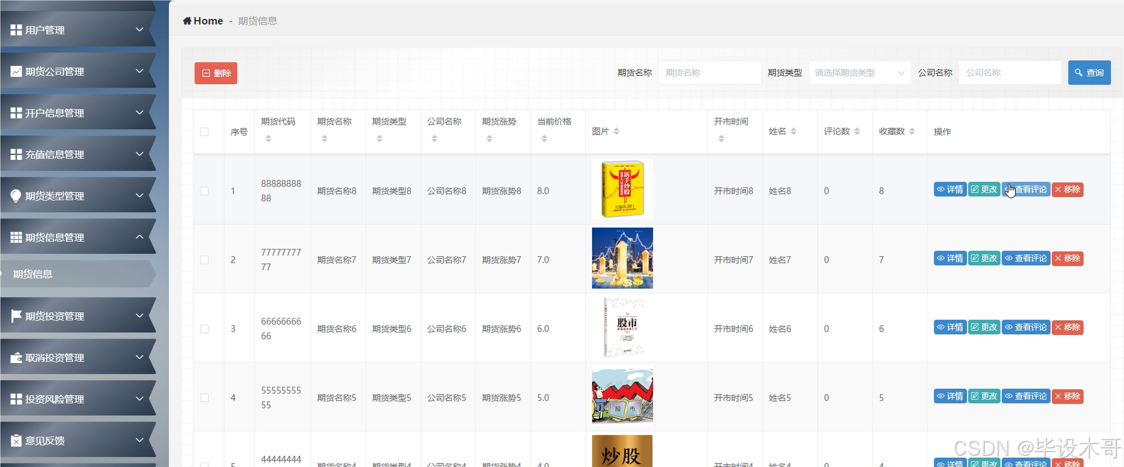Click the 公司名称 search input field

1010,73
